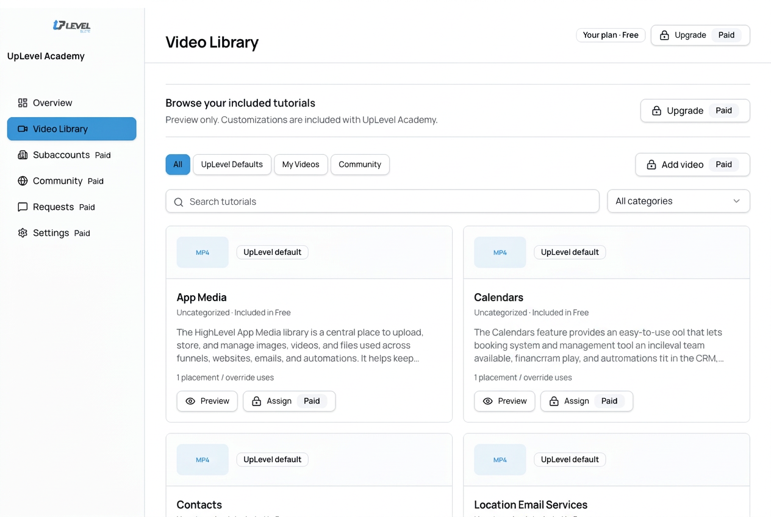Click the Contacts MP4 thumbnail
This screenshot has height=517, width=771.
203,460
